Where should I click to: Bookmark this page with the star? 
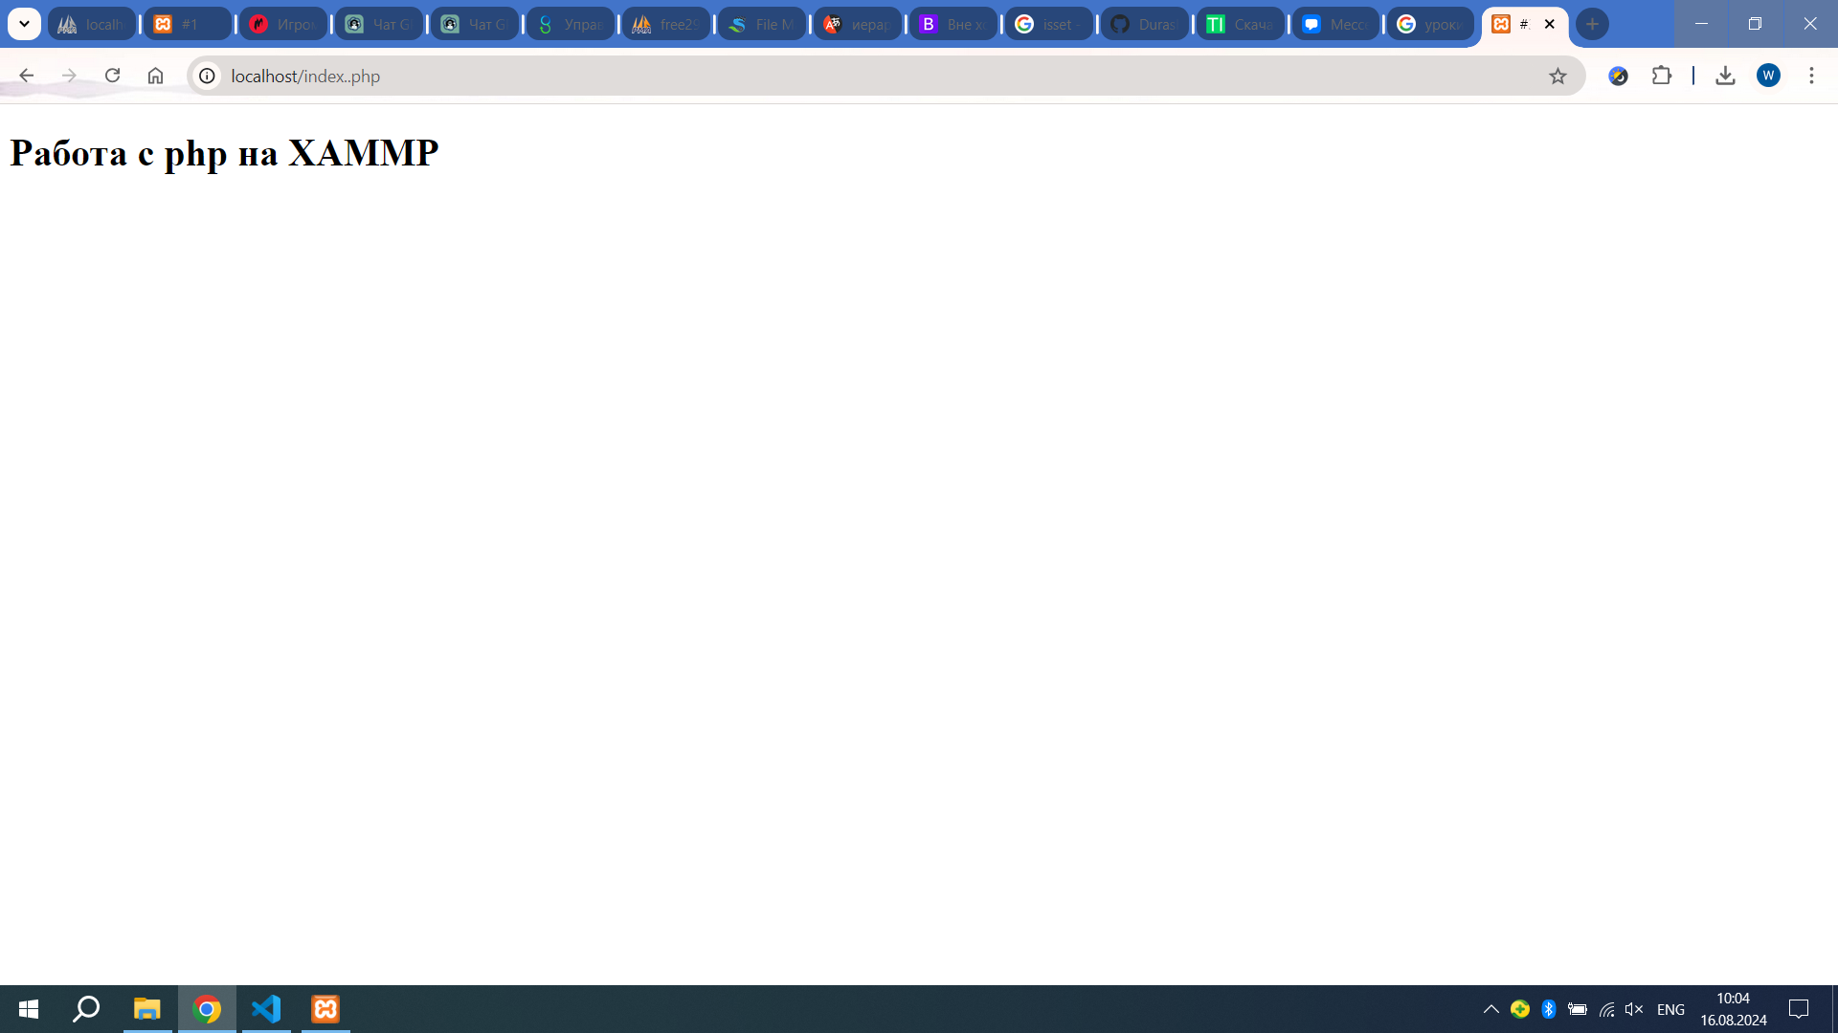(x=1558, y=76)
